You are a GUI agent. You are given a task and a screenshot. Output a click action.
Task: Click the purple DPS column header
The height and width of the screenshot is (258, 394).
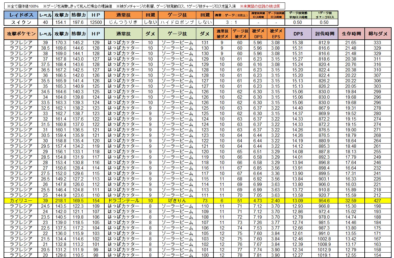click(x=298, y=34)
